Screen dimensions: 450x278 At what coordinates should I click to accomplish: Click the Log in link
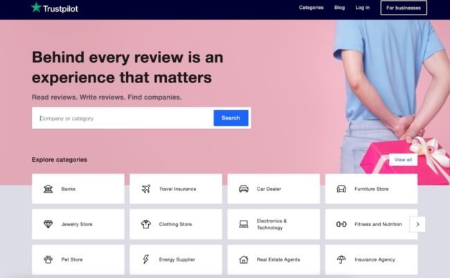[x=362, y=8]
